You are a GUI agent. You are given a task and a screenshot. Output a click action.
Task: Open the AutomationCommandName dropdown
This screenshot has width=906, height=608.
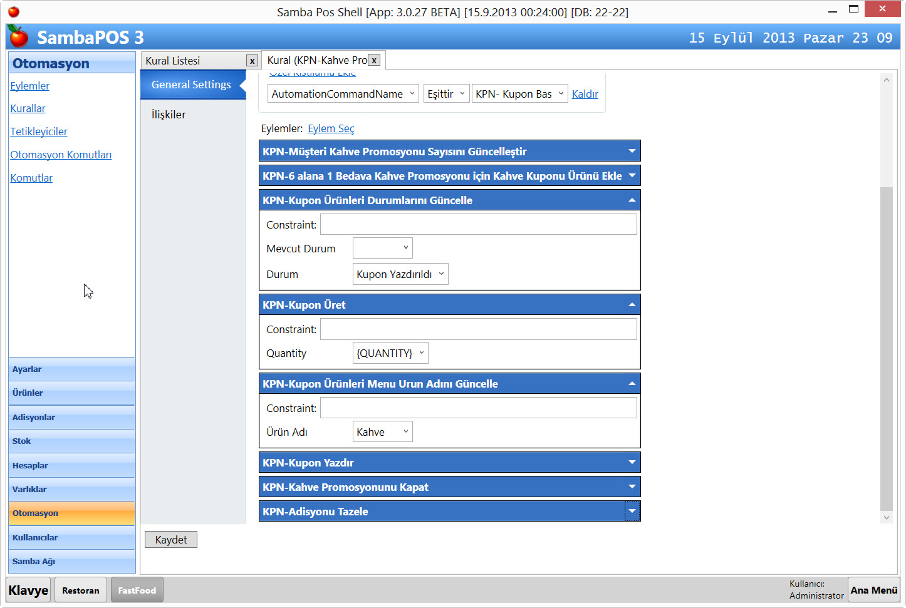point(343,94)
